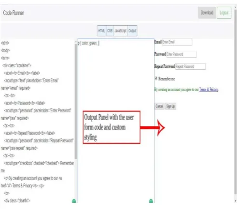Click the 'href="#">Terms & Privacy' code line

point(22,186)
